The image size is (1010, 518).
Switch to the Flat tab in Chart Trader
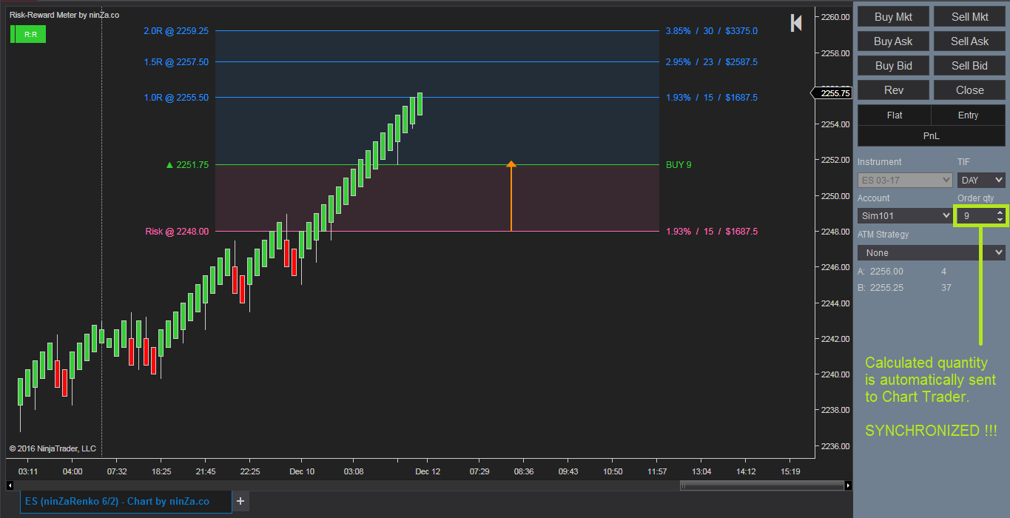tap(893, 115)
